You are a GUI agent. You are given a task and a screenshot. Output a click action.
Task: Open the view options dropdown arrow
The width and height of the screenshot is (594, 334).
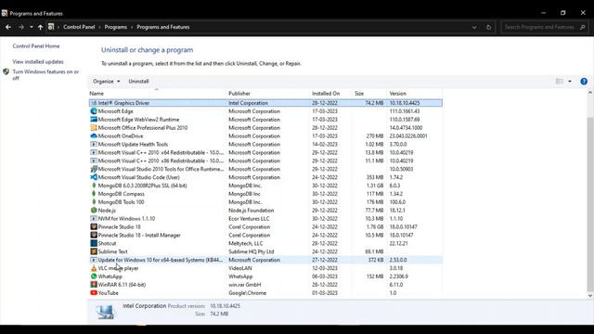coord(570,82)
